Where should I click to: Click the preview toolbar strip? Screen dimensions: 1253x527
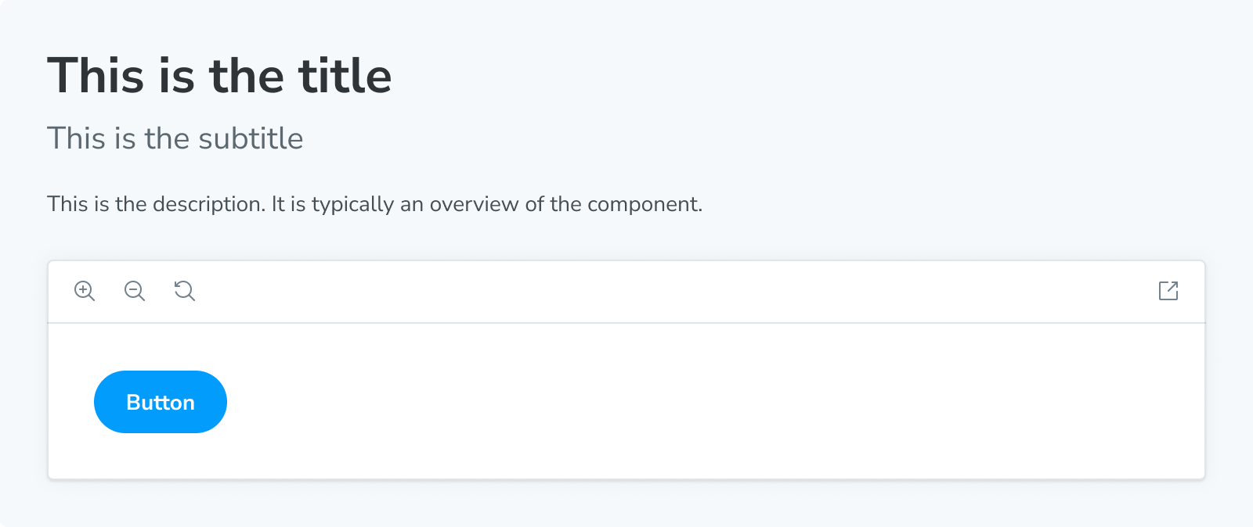(626, 290)
